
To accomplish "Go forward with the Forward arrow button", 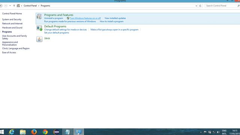I will (x=6, y=6).
